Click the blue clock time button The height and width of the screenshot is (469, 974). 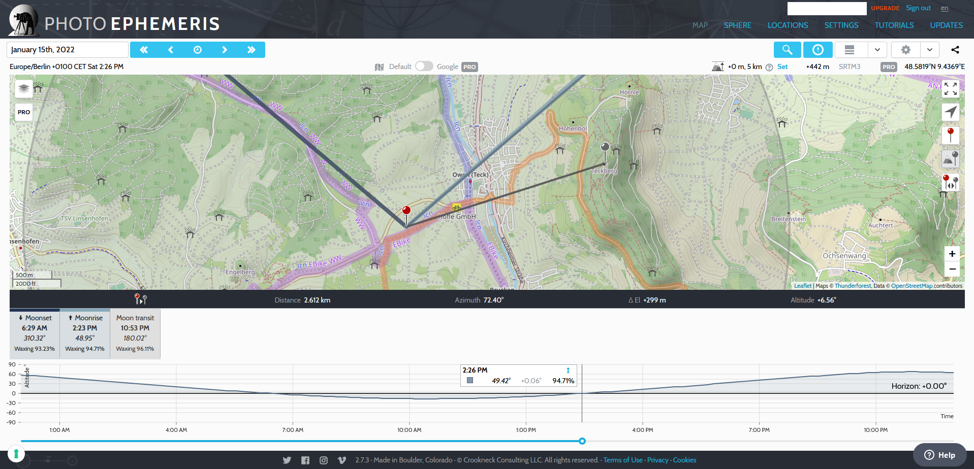point(818,50)
